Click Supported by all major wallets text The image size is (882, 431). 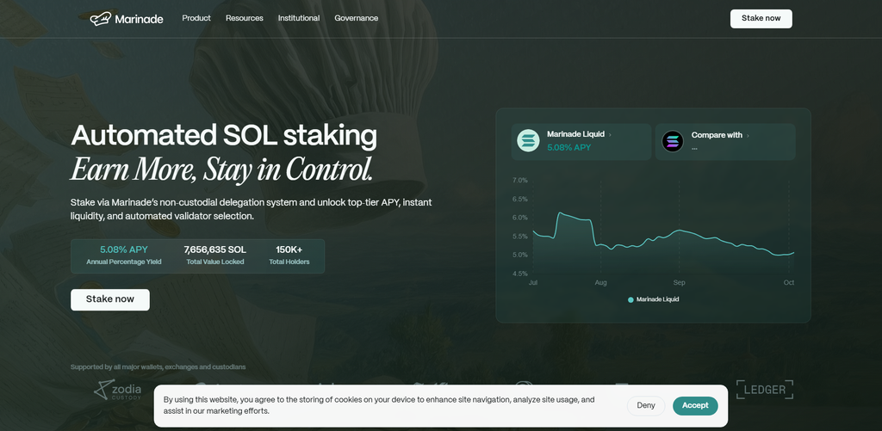[x=158, y=367]
